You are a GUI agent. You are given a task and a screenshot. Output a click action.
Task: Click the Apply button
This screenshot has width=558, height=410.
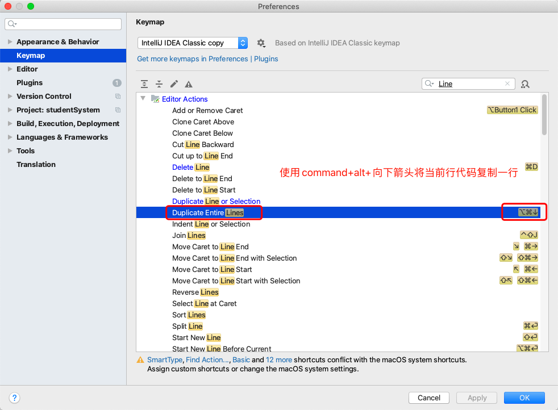coord(477,398)
